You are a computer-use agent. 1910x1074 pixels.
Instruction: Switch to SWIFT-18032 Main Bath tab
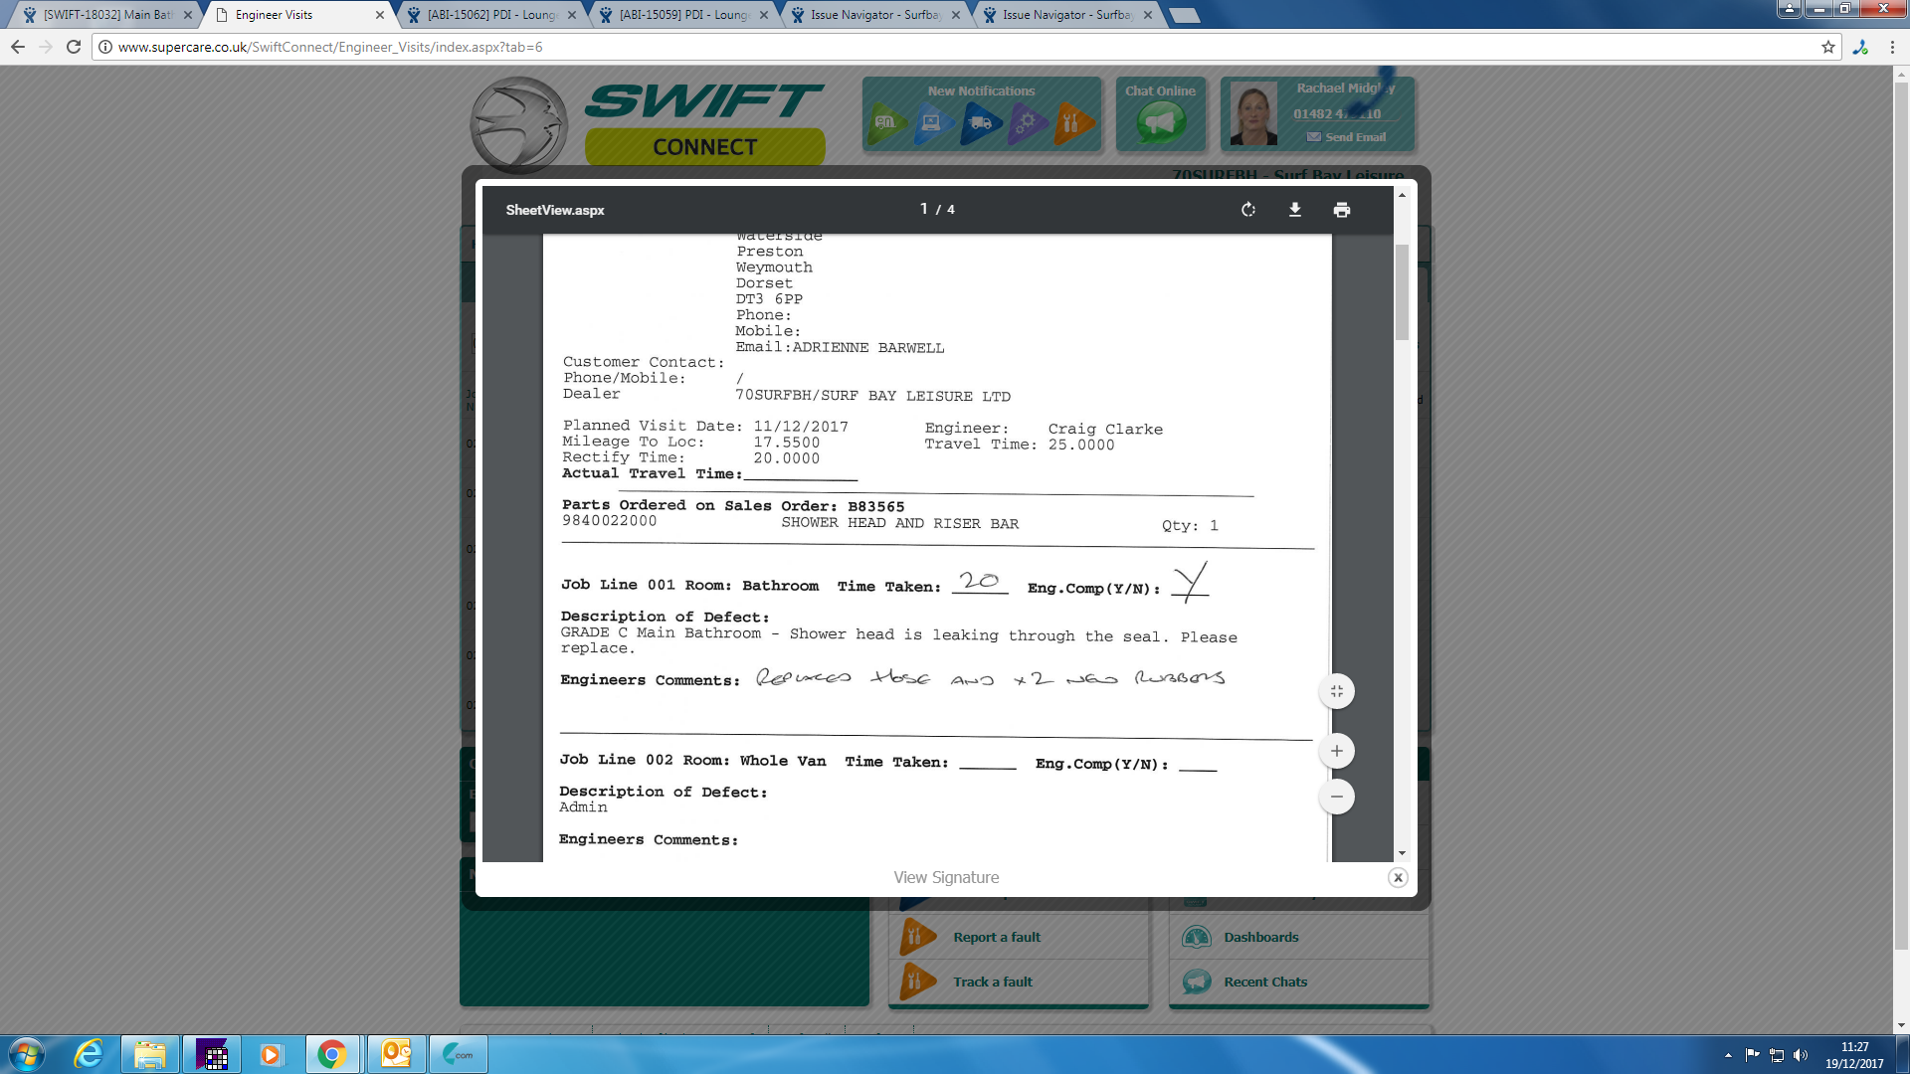click(x=104, y=15)
